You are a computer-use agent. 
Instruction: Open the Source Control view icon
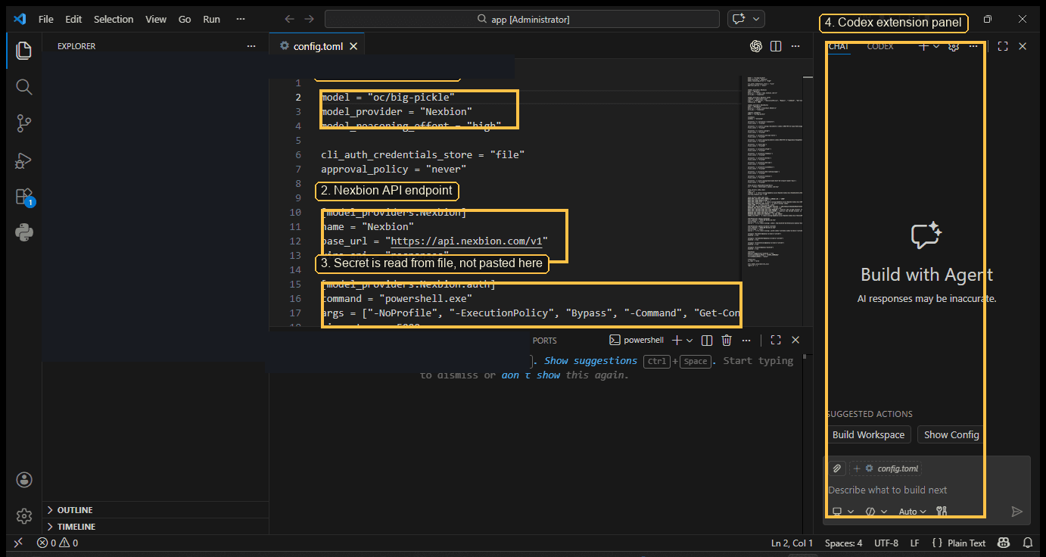point(23,123)
